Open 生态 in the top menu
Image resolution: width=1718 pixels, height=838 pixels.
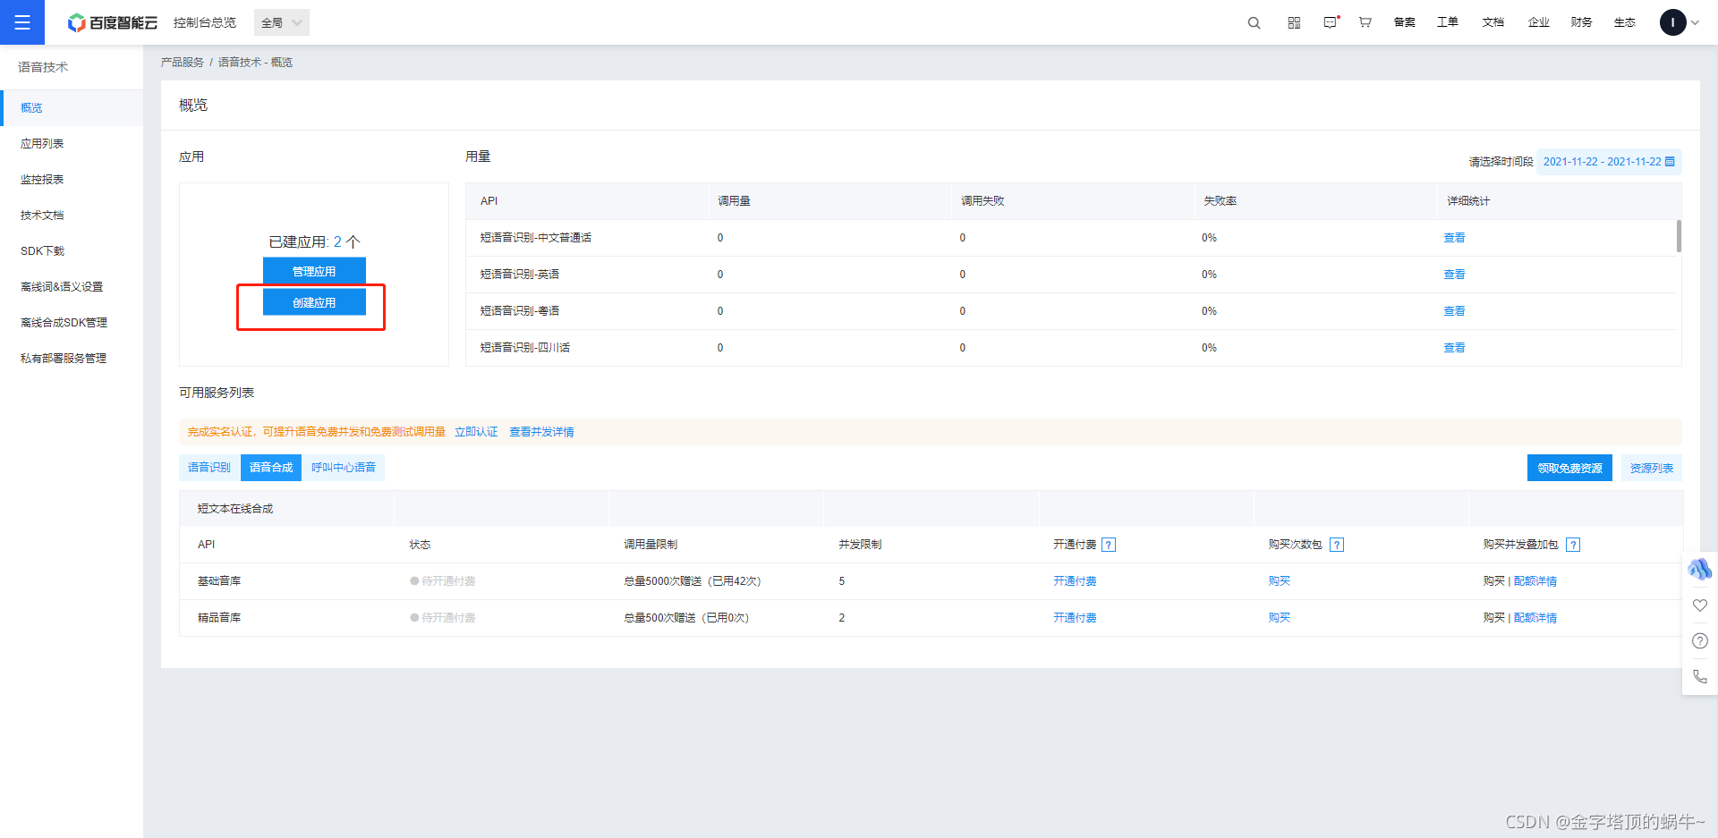coord(1625,22)
